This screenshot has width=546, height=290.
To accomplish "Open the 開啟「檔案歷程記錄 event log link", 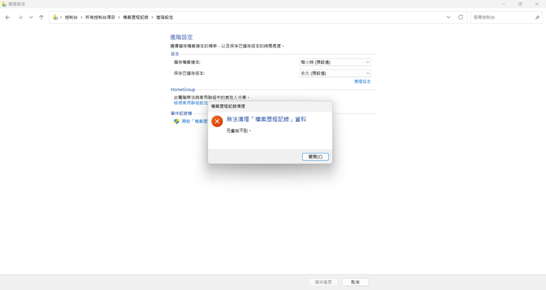I will 195,121.
